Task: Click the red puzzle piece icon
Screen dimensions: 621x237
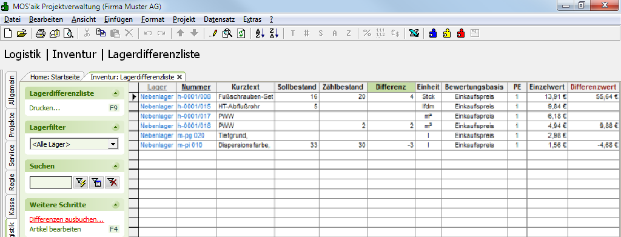Action: pyautogui.click(x=461, y=33)
